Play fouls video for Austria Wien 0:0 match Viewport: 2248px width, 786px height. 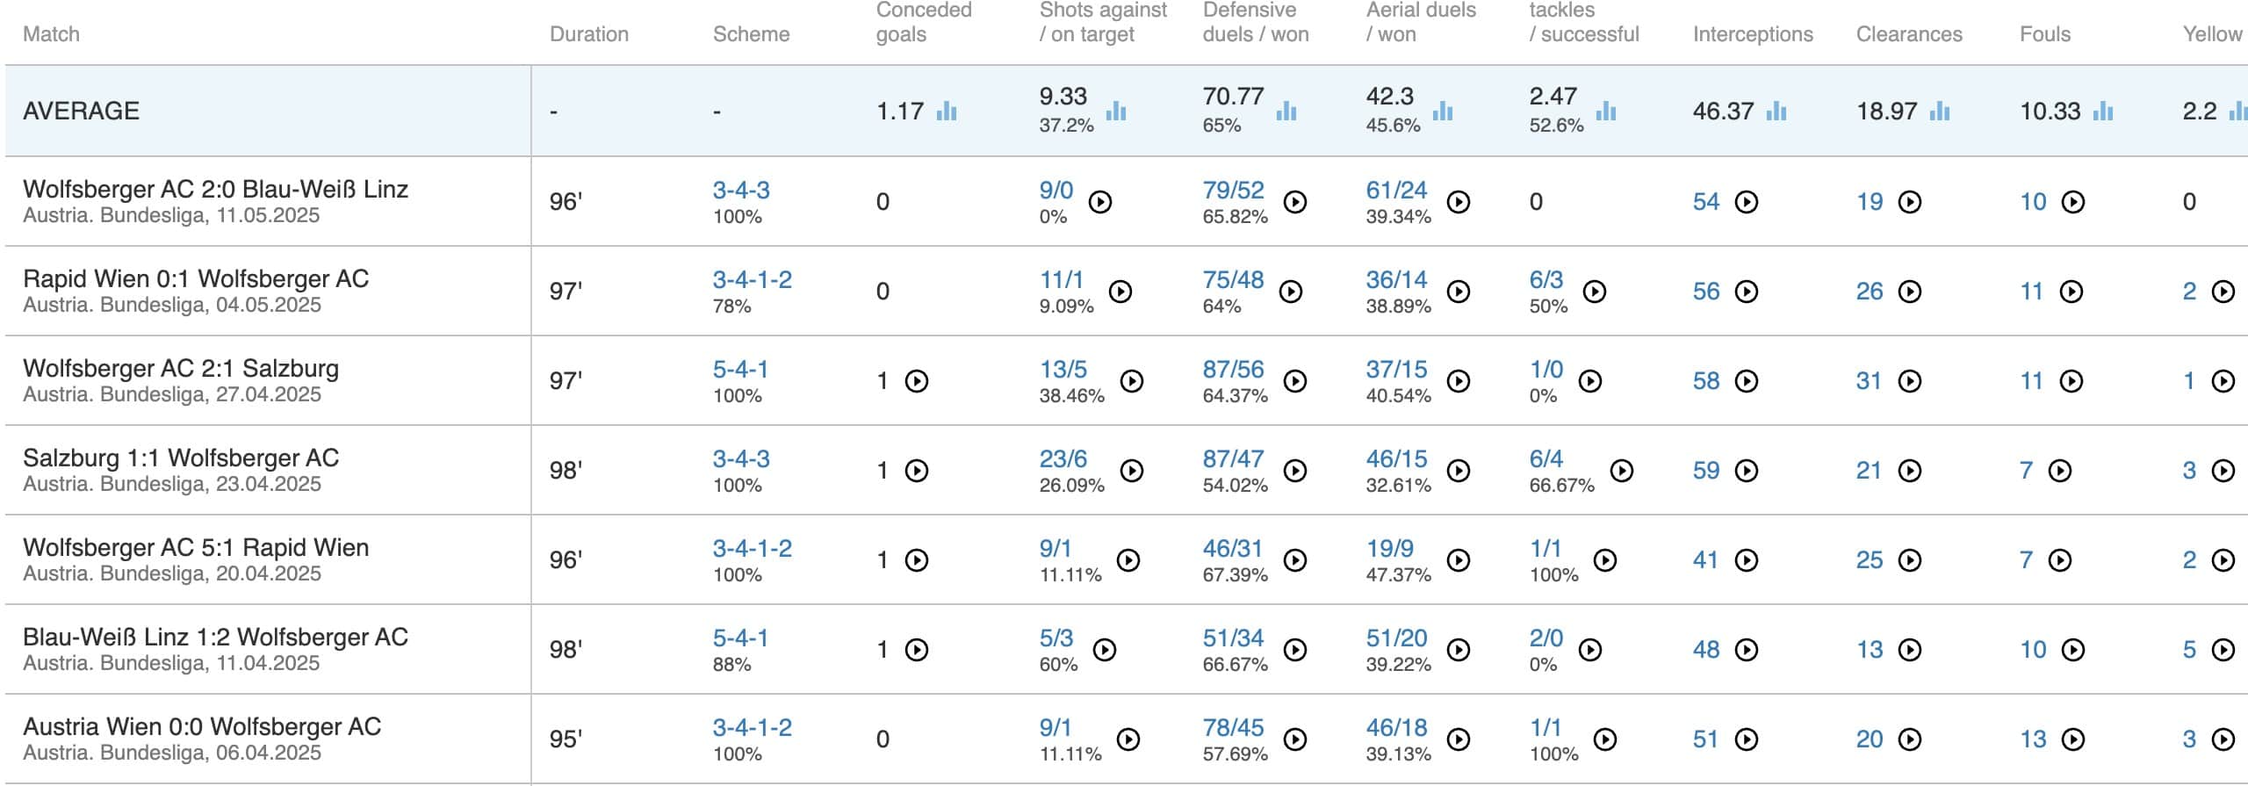[x=2073, y=739]
